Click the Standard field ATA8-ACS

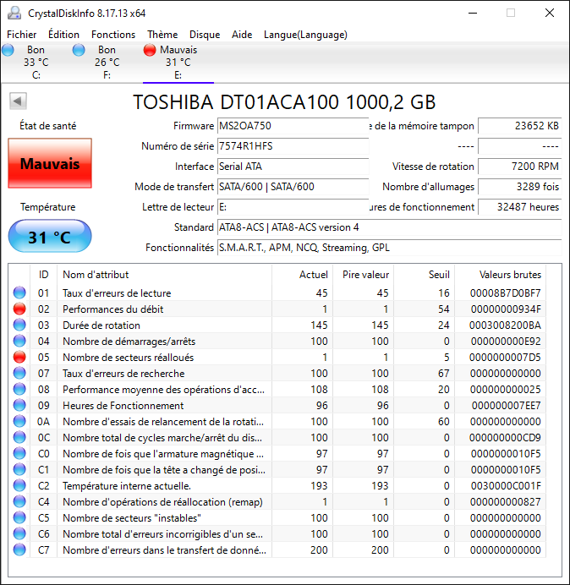coord(389,227)
